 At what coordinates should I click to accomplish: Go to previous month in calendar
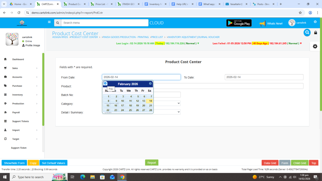pos(105,84)
